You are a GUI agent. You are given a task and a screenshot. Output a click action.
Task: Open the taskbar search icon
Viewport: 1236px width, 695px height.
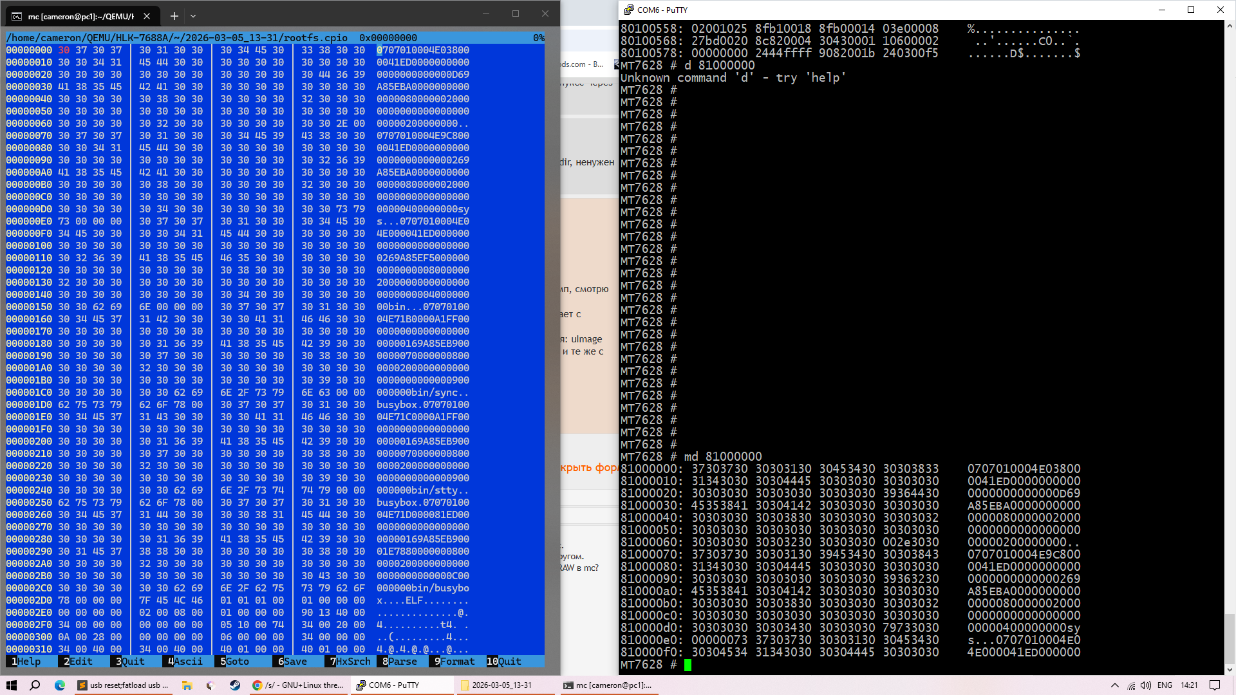pos(35,685)
